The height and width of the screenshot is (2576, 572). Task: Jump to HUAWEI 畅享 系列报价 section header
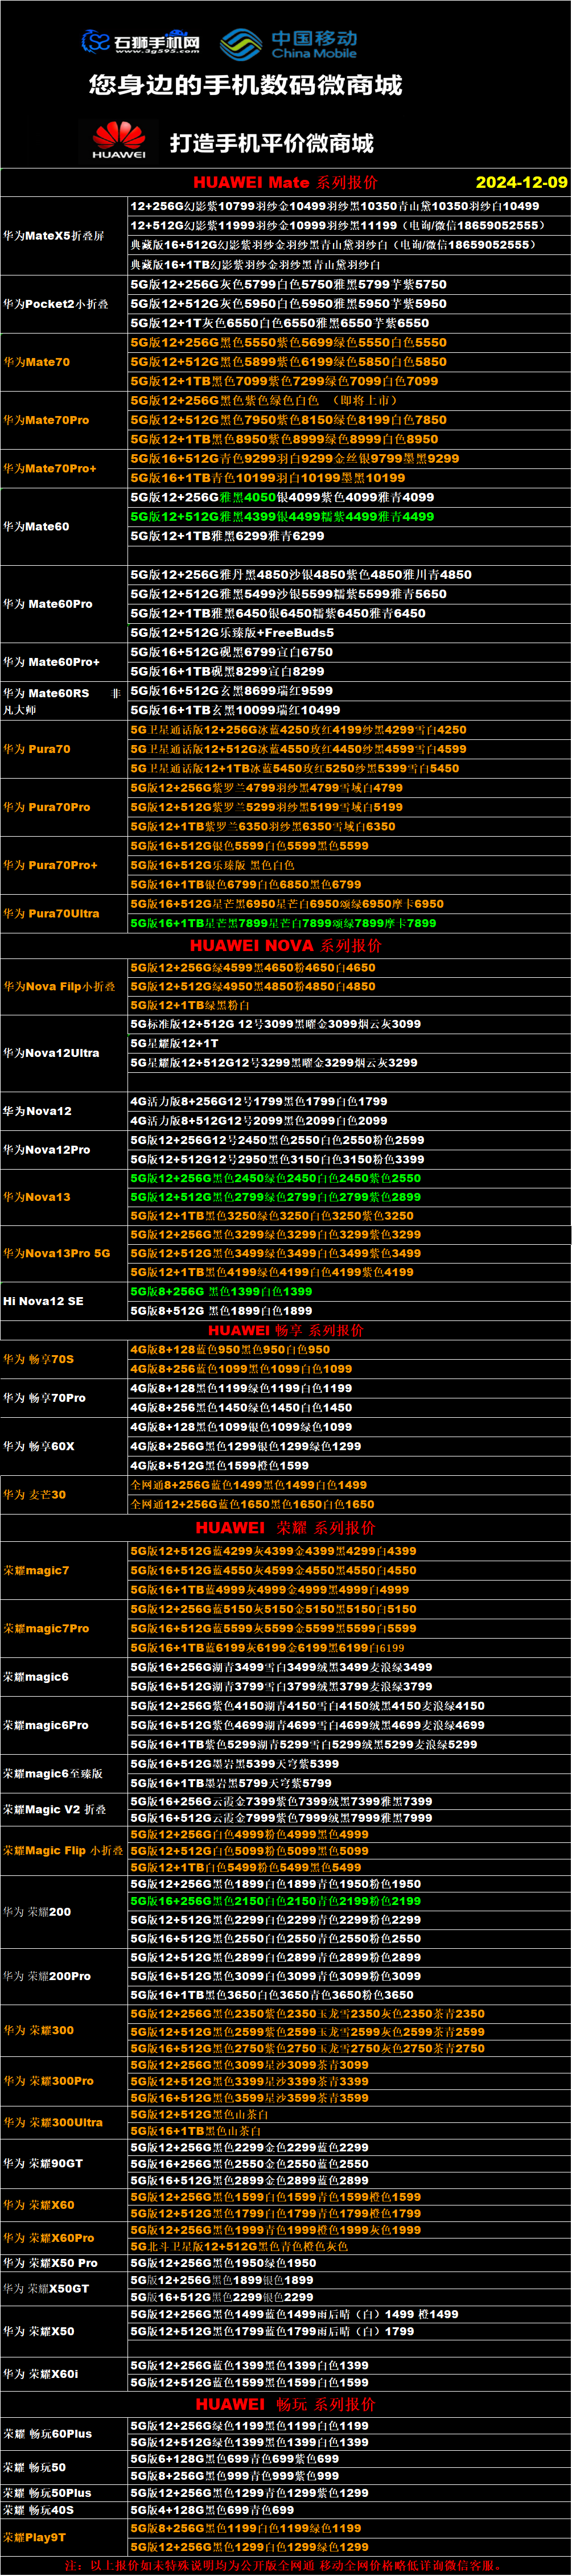pyautogui.click(x=285, y=1330)
